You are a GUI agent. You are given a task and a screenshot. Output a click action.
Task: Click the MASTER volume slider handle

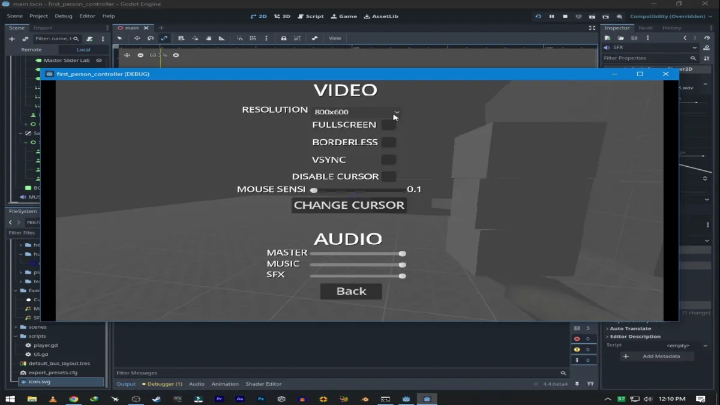click(403, 254)
